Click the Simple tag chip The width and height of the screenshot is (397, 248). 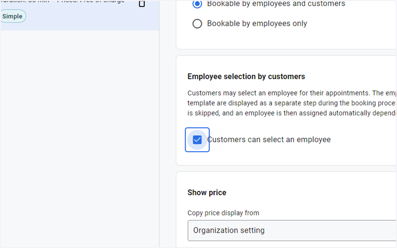point(13,16)
